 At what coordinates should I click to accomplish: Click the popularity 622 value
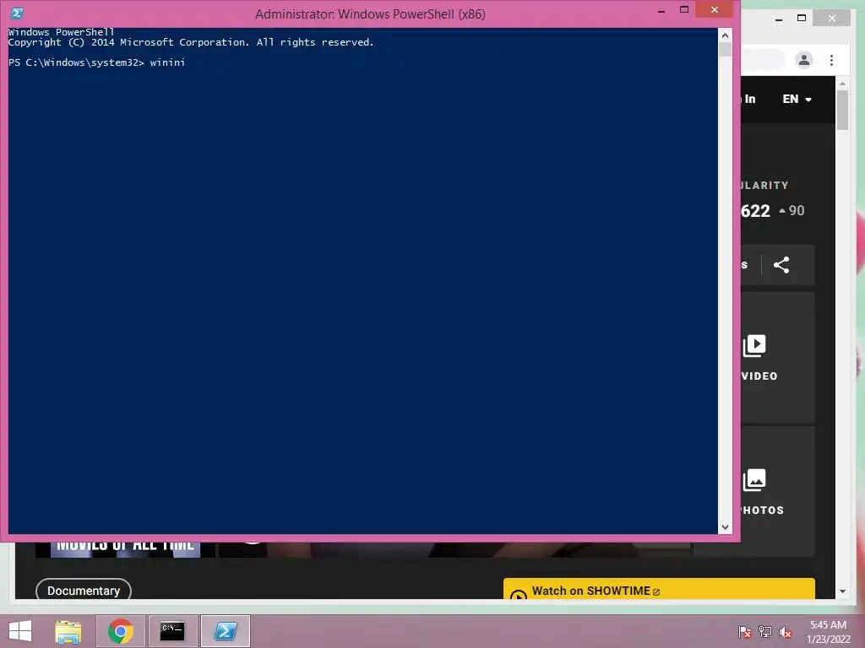pos(755,210)
